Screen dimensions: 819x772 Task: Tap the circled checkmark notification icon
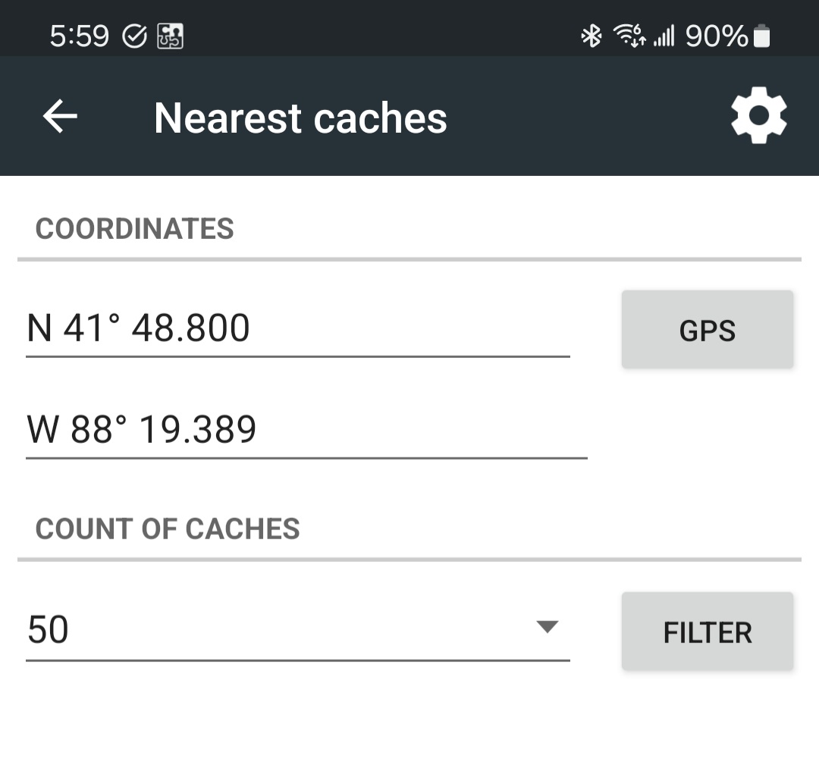134,36
